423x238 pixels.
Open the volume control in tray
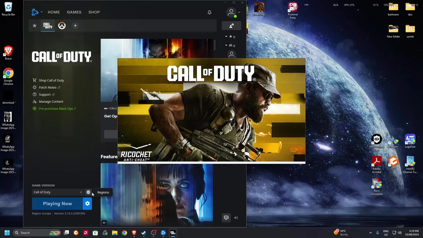click(400, 233)
